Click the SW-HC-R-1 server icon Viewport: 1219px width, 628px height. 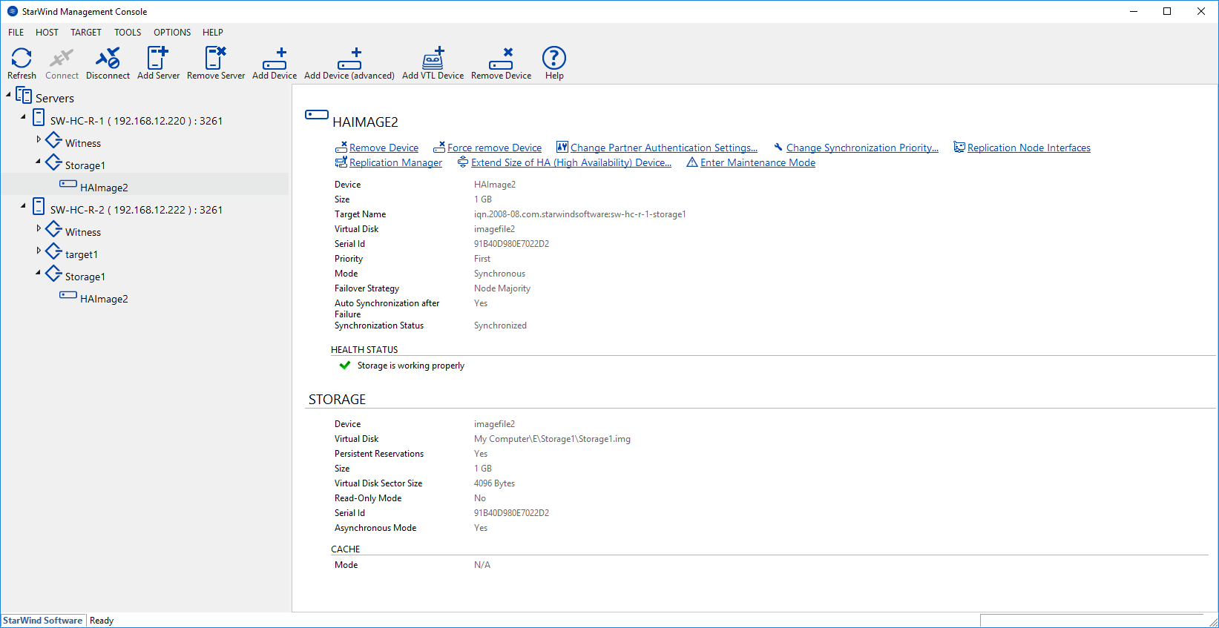click(x=39, y=119)
